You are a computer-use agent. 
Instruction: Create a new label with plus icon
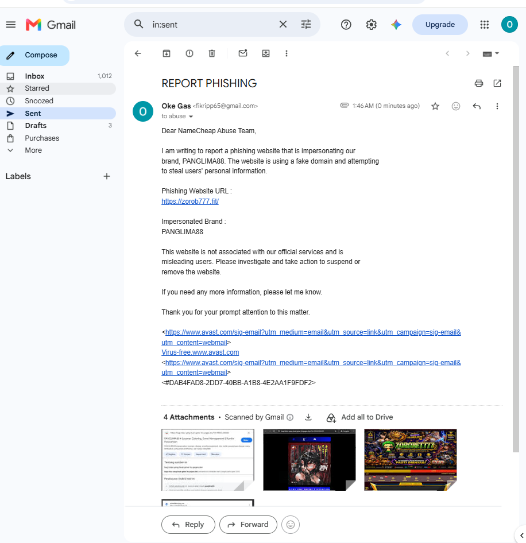(x=107, y=176)
